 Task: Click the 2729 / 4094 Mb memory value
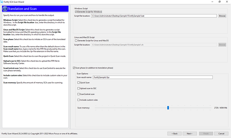coord(220,108)
